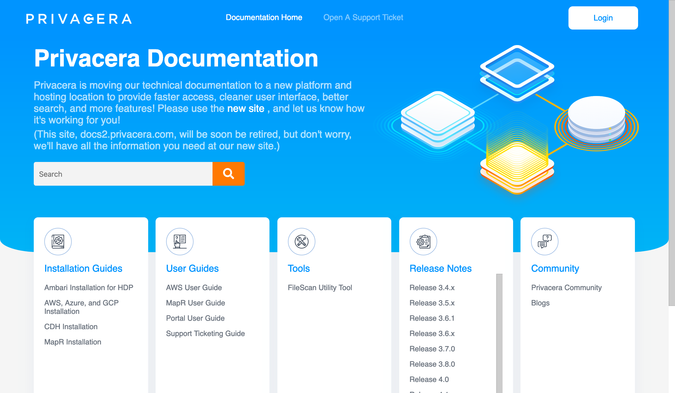This screenshot has height=393, width=675.
Task: Open Ambari Installation for HDP
Action: click(89, 287)
